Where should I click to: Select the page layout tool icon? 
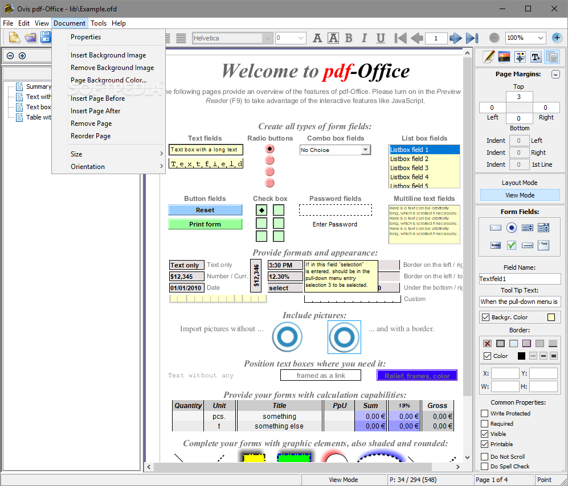(x=551, y=57)
